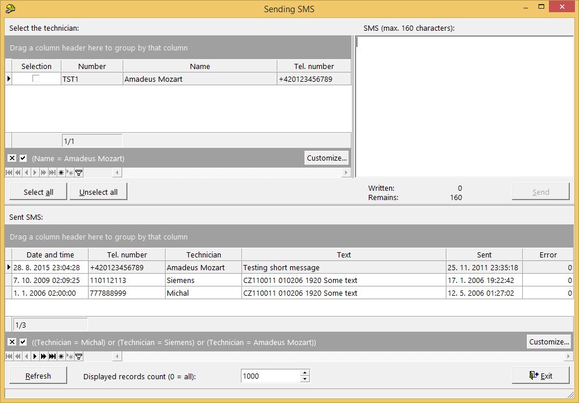Toggle the Technician filter enabled checkbox

tap(23, 342)
